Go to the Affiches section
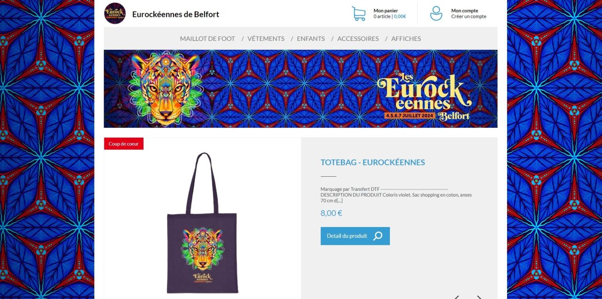The height and width of the screenshot is (299, 602). [406, 39]
